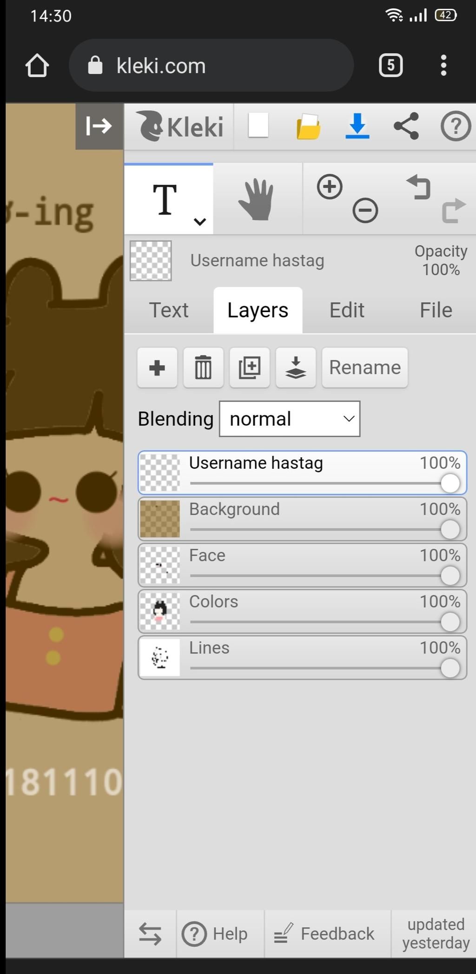Viewport: 476px width, 974px height.
Task: Duplicate the selected layer
Action: (250, 367)
